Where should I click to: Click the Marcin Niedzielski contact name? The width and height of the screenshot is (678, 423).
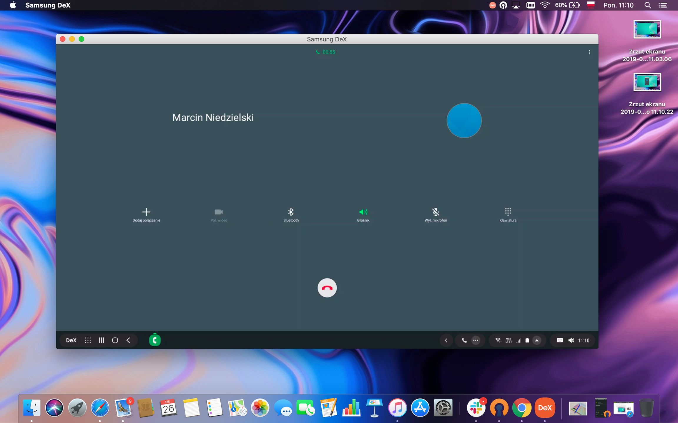213,117
